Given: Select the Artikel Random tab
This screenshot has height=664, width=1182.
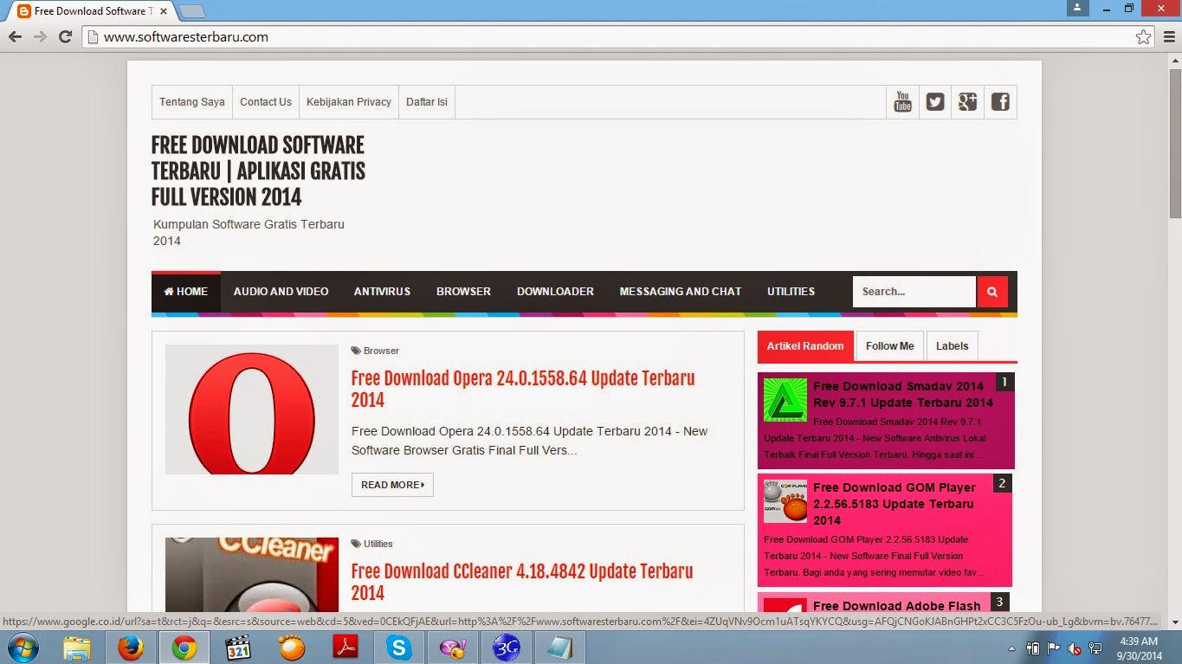Looking at the screenshot, I should coord(805,346).
